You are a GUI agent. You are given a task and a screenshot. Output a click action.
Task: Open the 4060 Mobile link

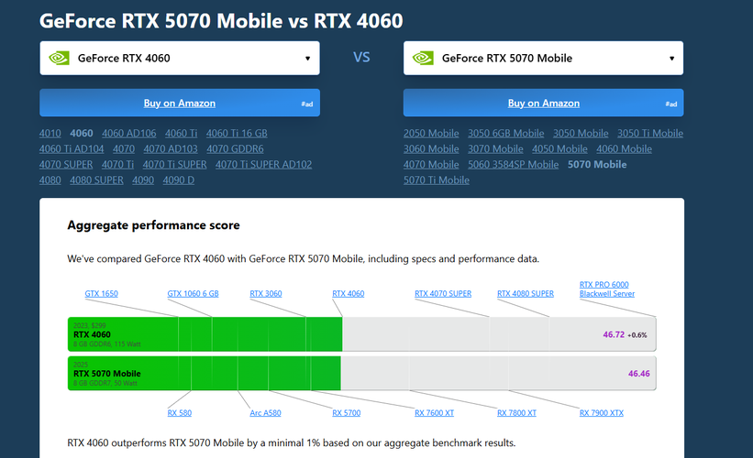click(x=624, y=148)
